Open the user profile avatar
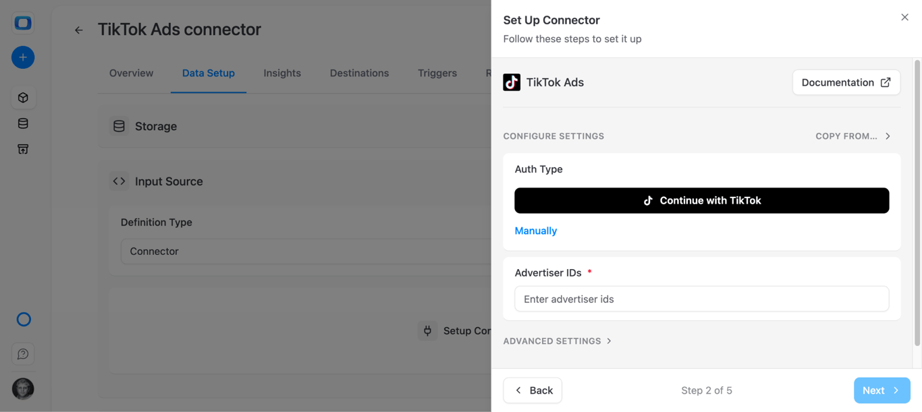922x412 pixels. [x=23, y=389]
